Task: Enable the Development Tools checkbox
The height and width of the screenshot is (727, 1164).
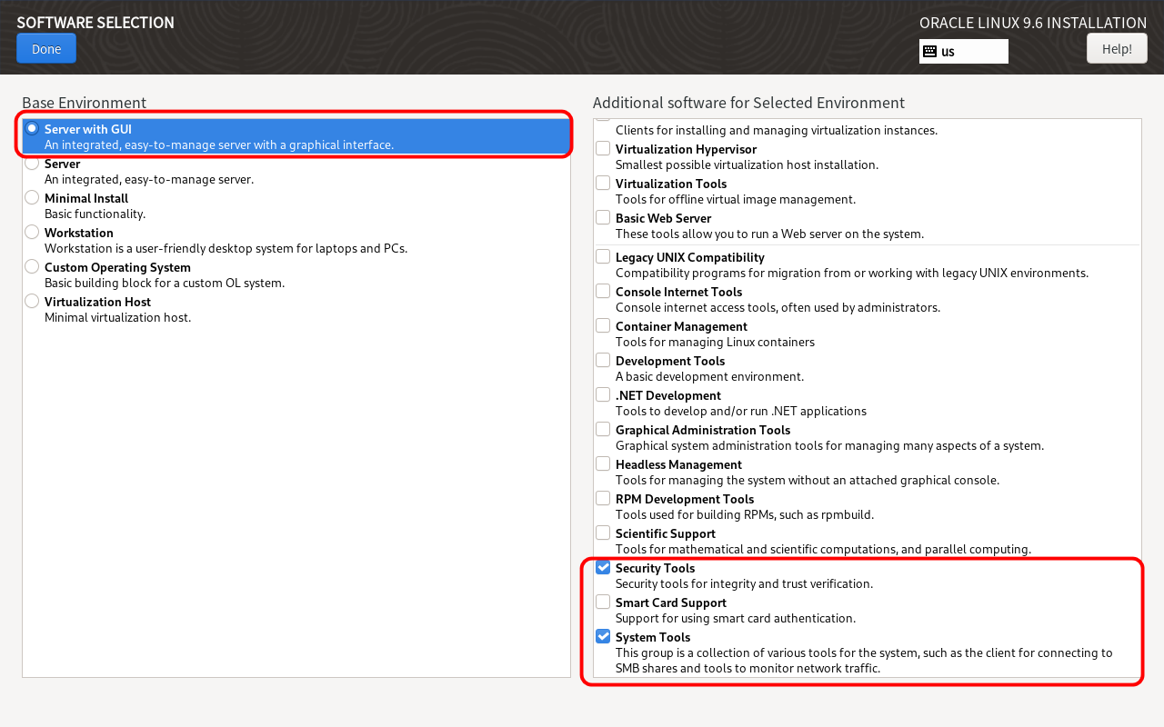Action: pos(603,360)
